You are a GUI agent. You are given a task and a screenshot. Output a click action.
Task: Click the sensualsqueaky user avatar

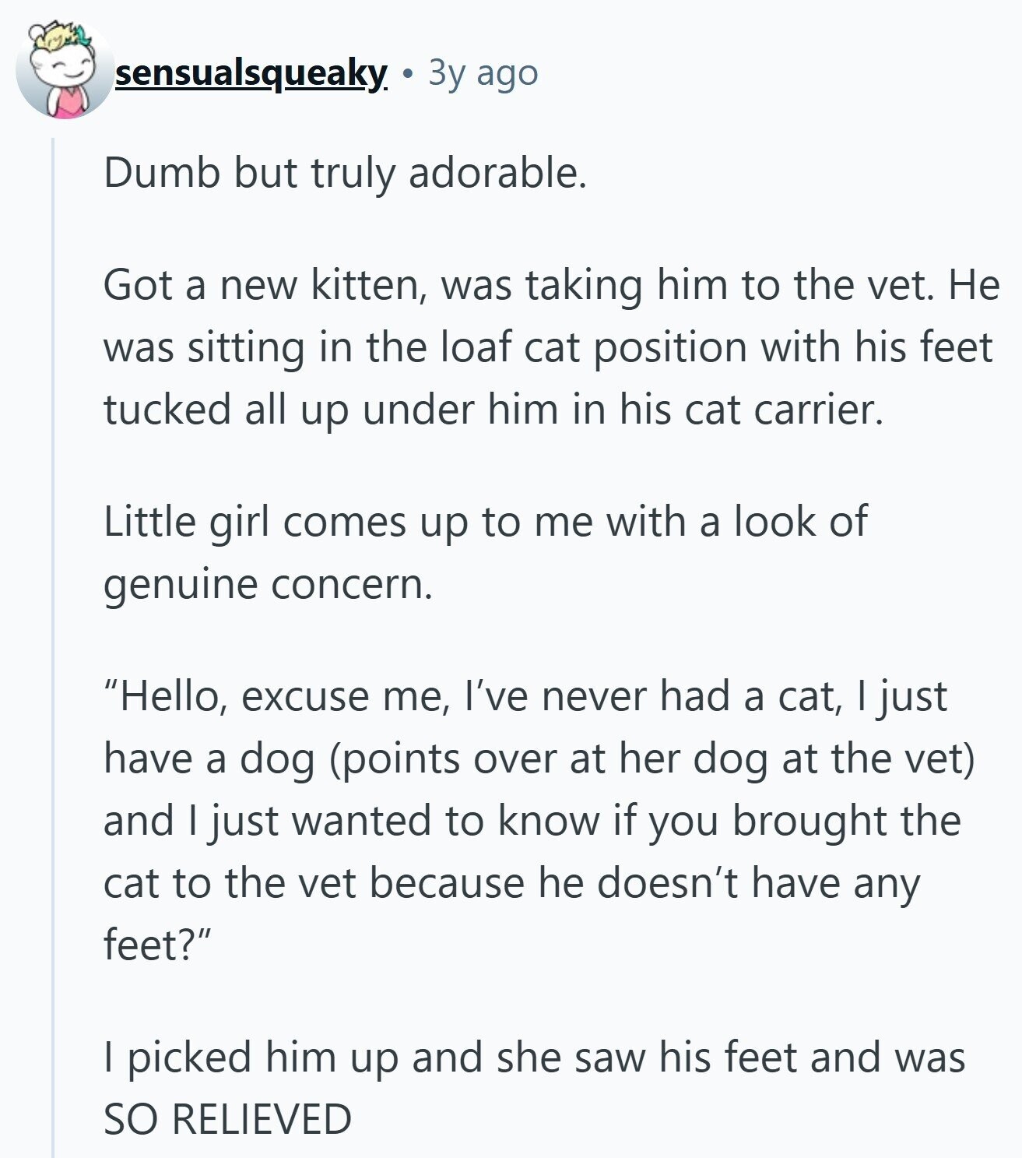click(x=64, y=73)
